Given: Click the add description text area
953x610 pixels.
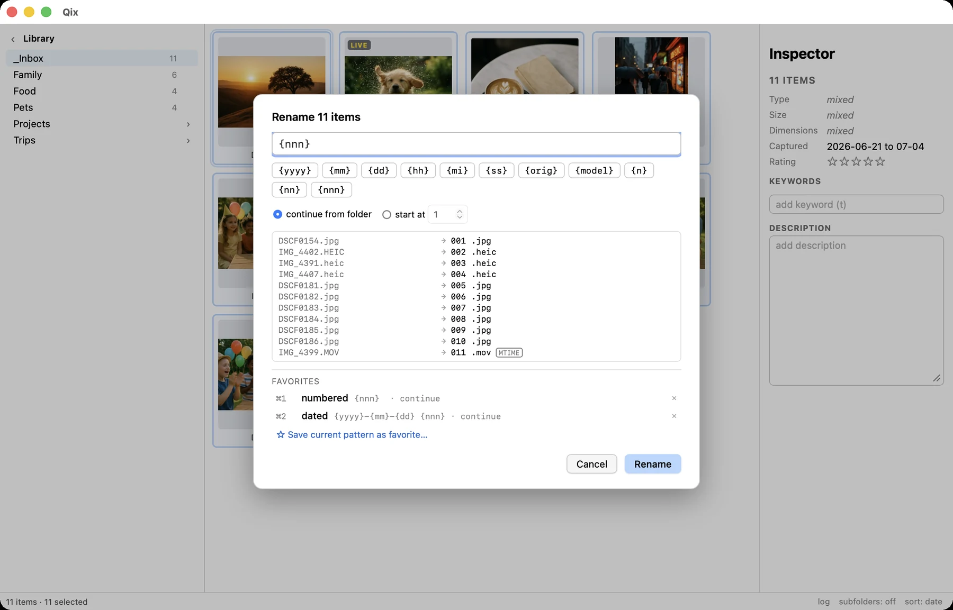Looking at the screenshot, I should click(x=856, y=310).
